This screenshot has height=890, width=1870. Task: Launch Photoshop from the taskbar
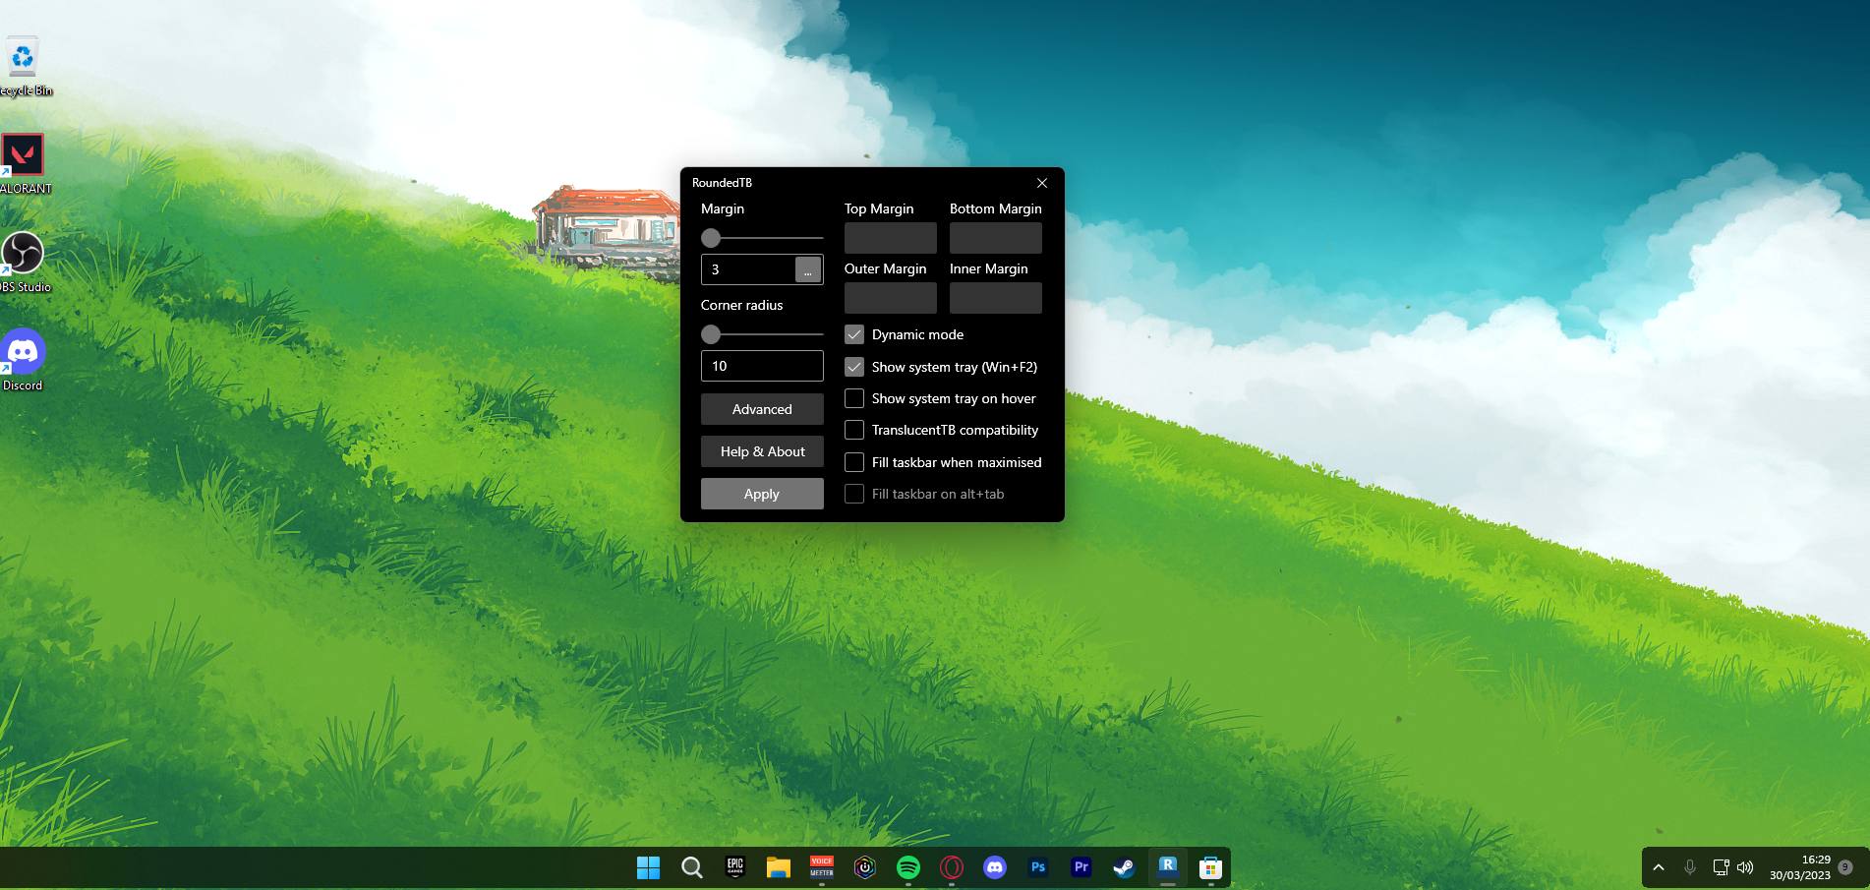(x=1038, y=867)
